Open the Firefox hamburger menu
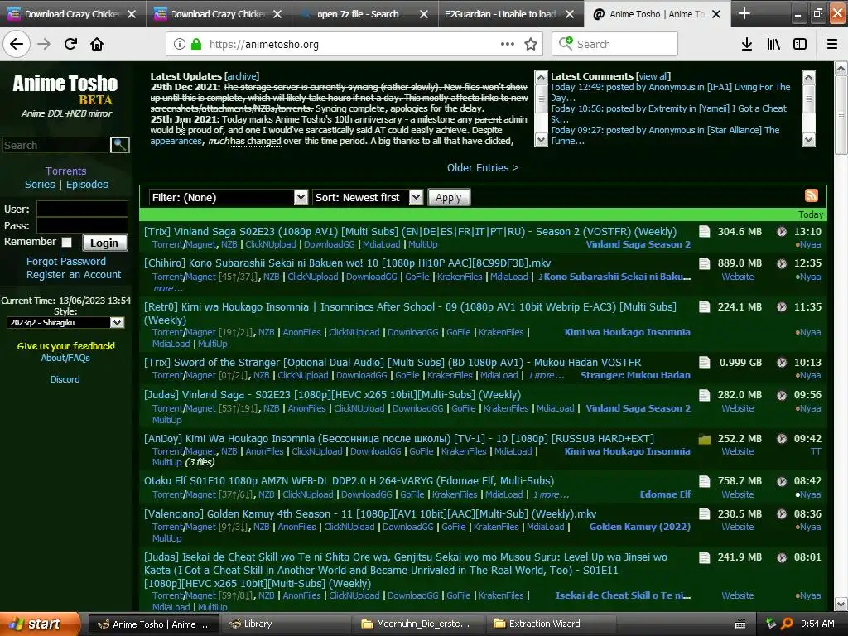 coord(832,45)
